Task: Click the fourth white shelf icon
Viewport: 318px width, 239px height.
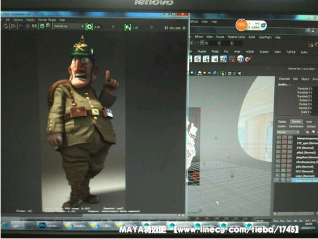Action: point(214,59)
